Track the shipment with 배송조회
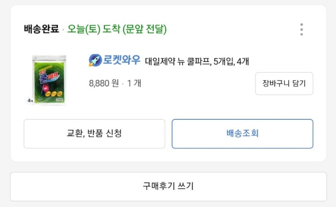 tap(242, 134)
